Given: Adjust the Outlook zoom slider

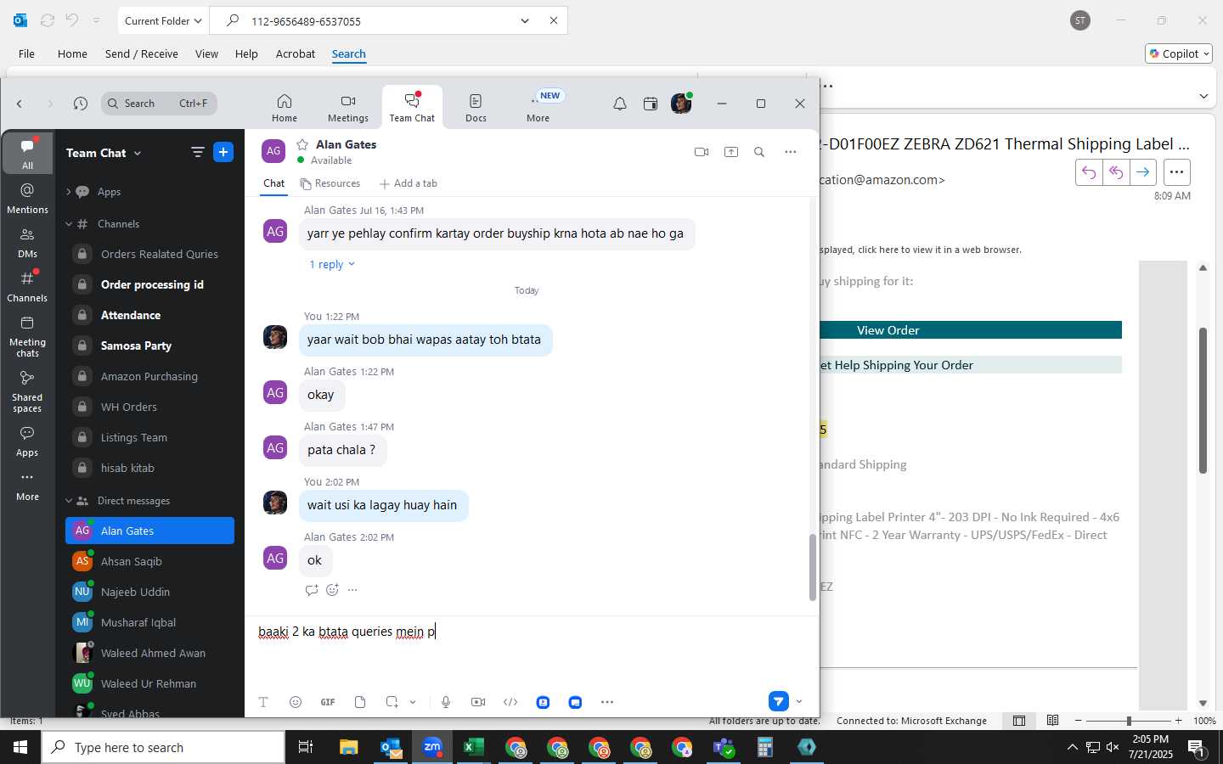Looking at the screenshot, I should coord(1129,721).
